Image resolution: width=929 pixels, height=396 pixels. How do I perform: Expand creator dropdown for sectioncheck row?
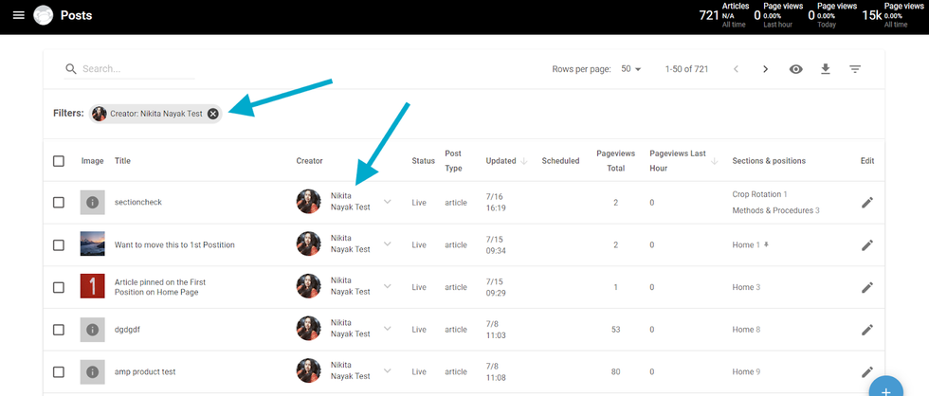click(x=387, y=202)
